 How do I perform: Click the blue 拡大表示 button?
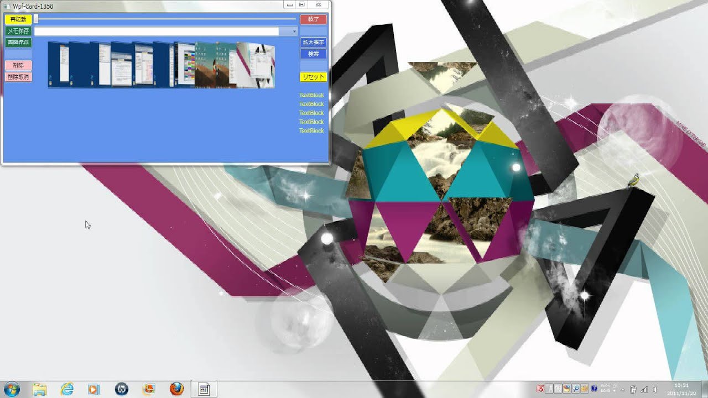point(314,42)
